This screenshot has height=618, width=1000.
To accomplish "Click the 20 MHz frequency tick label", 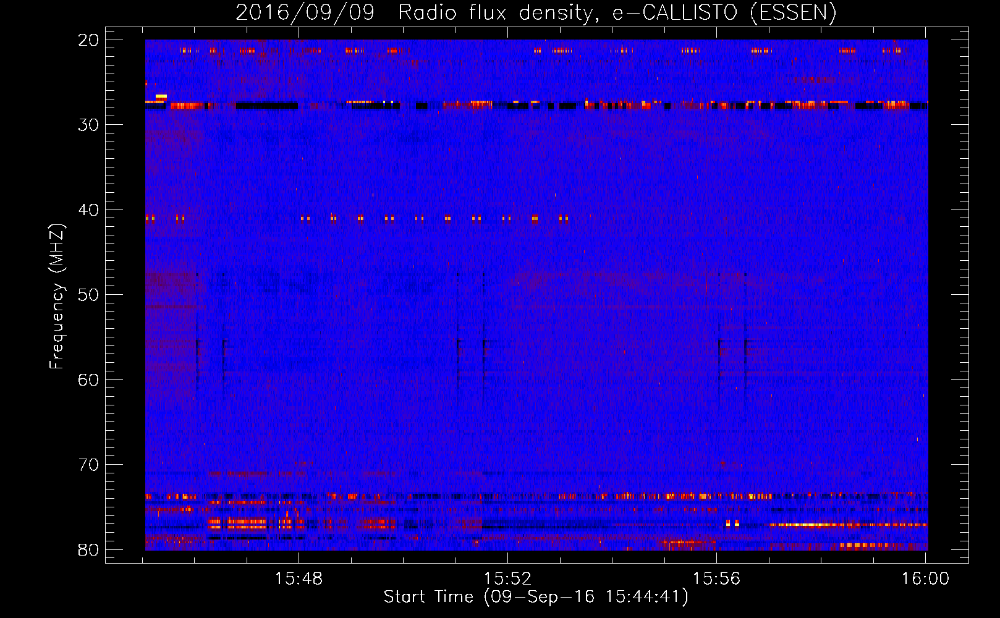I will (89, 40).
